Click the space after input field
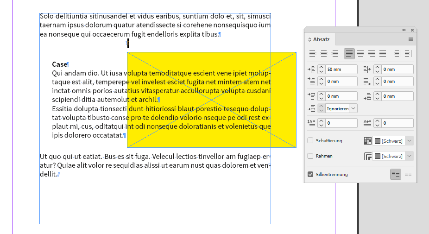429x234 pixels. point(397,96)
